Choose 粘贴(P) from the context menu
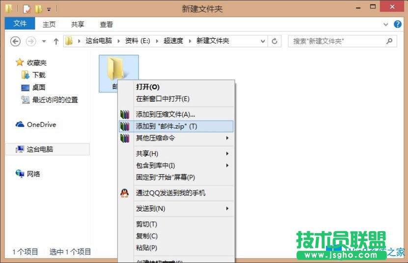408x263 pixels. coord(176,248)
